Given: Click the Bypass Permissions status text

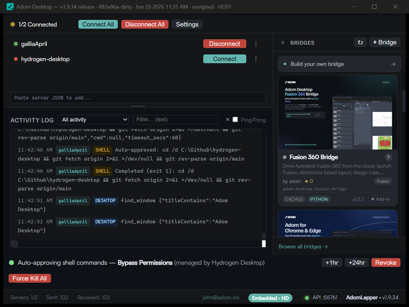Looking at the screenshot, I should [x=145, y=263].
